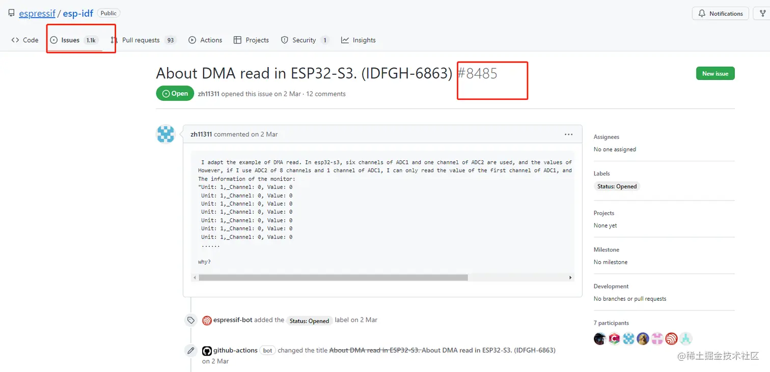Click the Fork button icon
The width and height of the screenshot is (770, 372).
[x=763, y=14]
